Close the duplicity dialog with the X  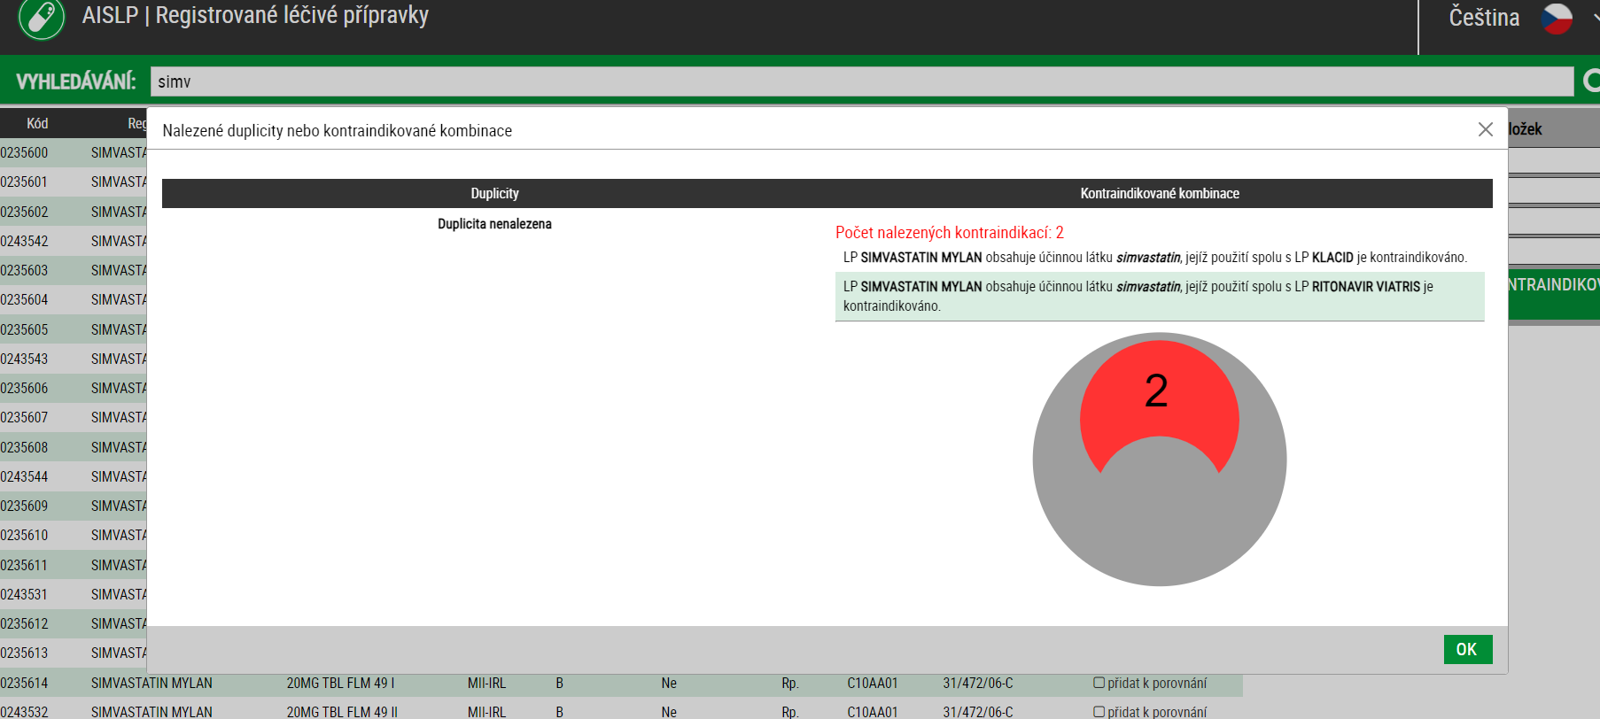(x=1486, y=129)
